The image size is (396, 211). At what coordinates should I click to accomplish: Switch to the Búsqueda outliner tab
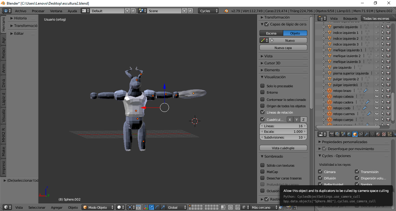(350, 19)
